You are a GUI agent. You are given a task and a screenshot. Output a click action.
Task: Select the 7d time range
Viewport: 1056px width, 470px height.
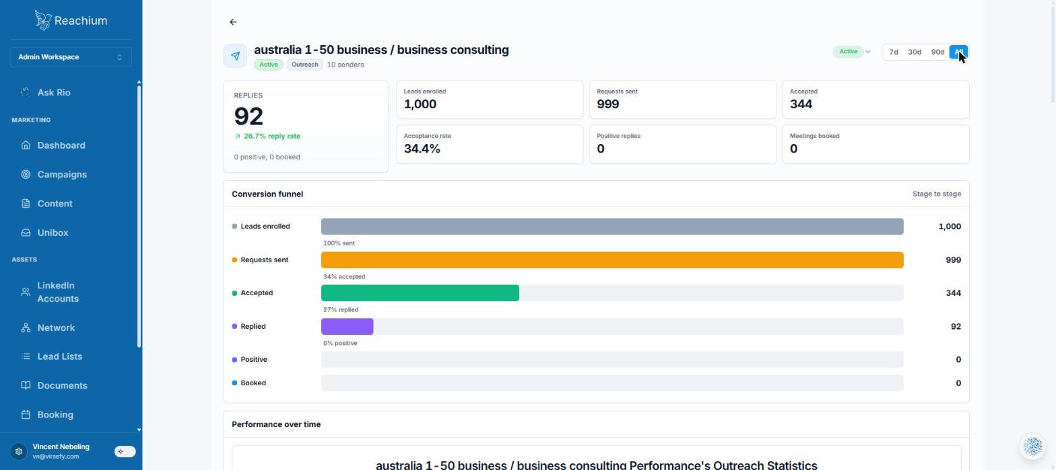coord(894,52)
